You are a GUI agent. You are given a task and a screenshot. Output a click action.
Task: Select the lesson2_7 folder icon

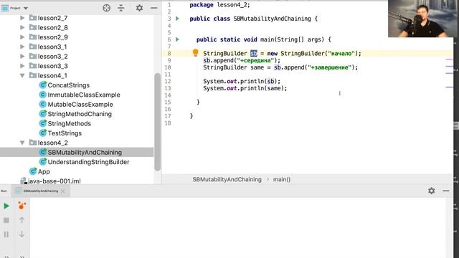[33, 18]
